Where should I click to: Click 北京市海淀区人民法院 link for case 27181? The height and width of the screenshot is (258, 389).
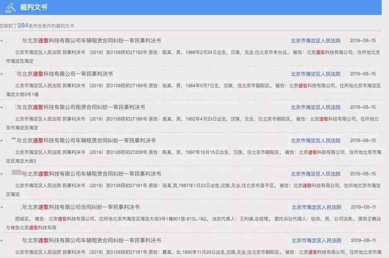coord(316,240)
